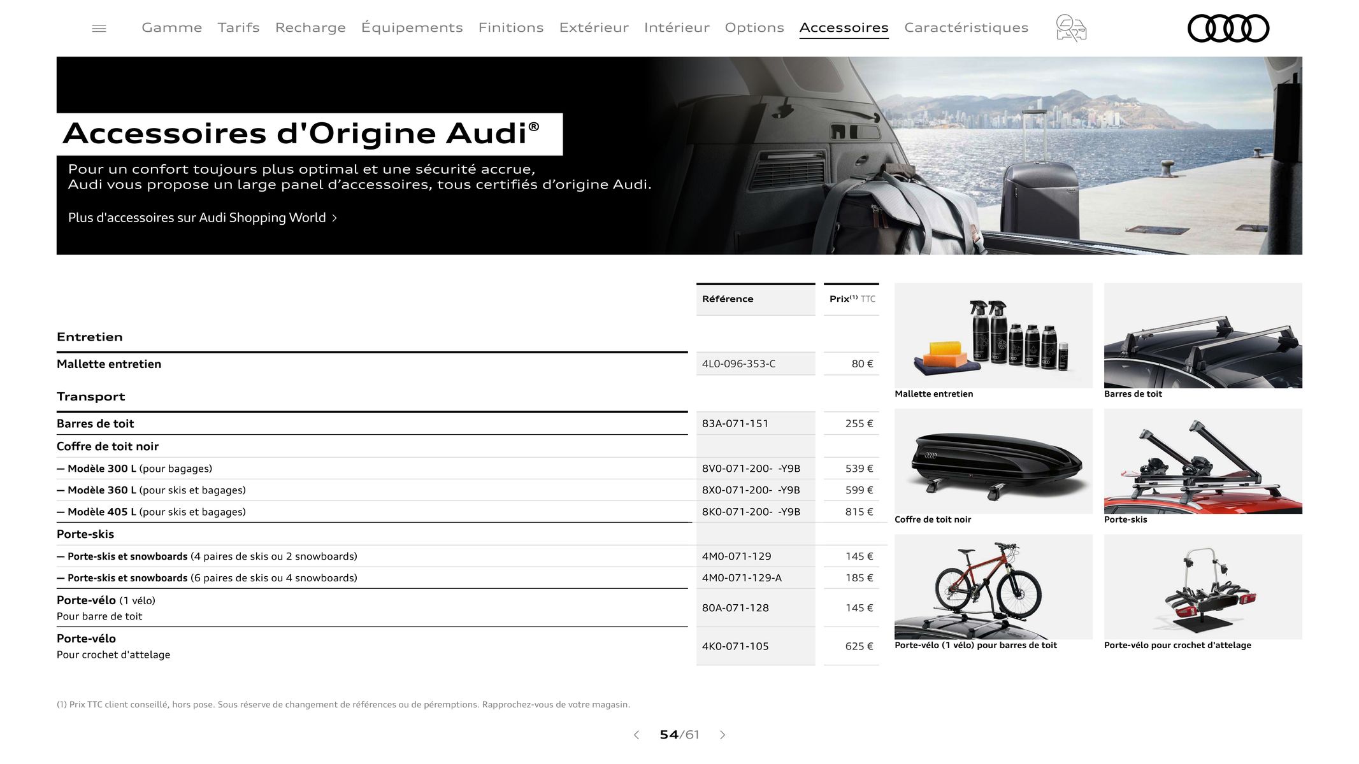This screenshot has height=764, width=1359.
Task: Click the Mallette entretien row label
Action: 109,364
